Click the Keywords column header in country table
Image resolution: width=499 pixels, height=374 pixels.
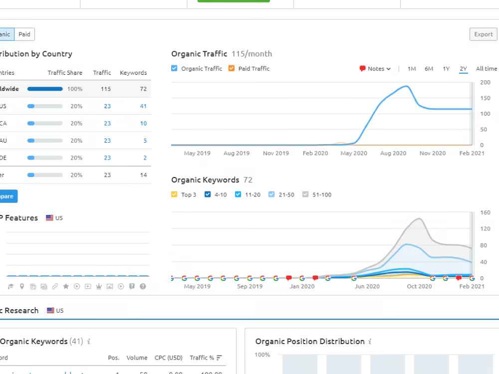[x=133, y=73]
